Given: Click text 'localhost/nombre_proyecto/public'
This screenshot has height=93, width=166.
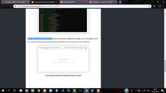Looking at the screenshot, I should pos(42,42).
